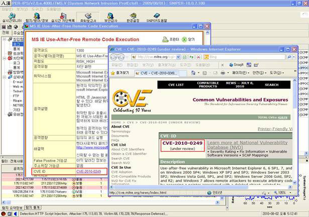Click the pie-chart icon above the tree
Screen dimensions: 309x217
point(16,27)
